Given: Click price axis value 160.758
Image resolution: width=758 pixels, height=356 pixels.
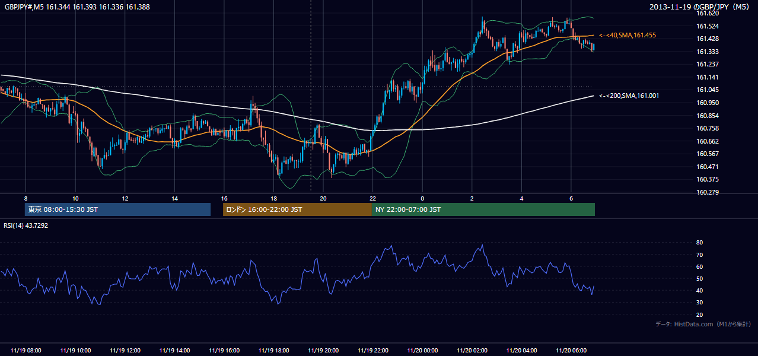Looking at the screenshot, I should click(707, 128).
